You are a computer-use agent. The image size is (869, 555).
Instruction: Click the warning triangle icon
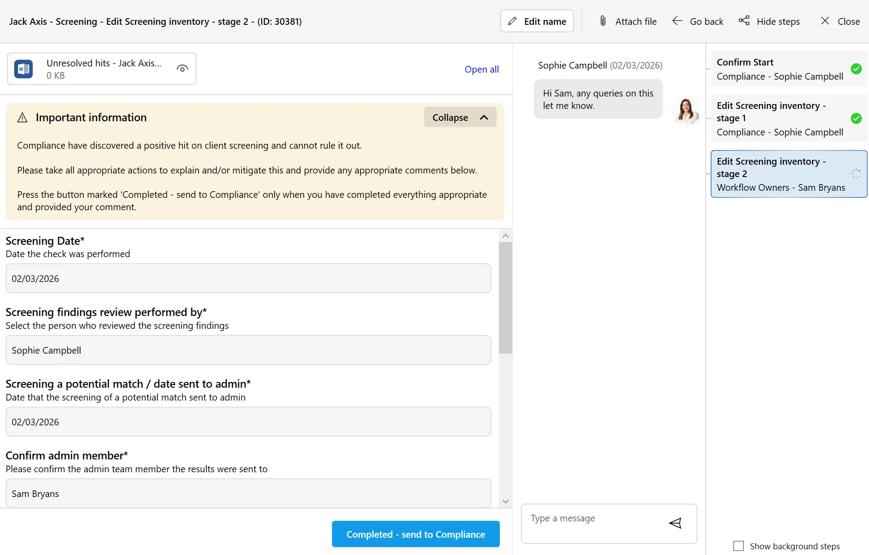point(22,118)
